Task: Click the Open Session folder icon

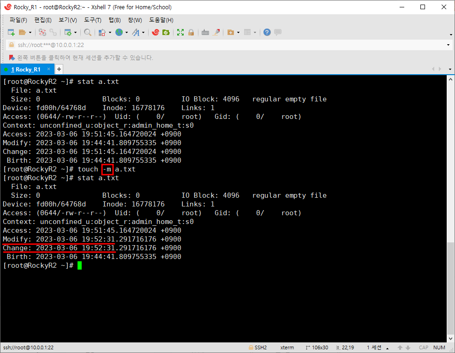Action: [22, 32]
